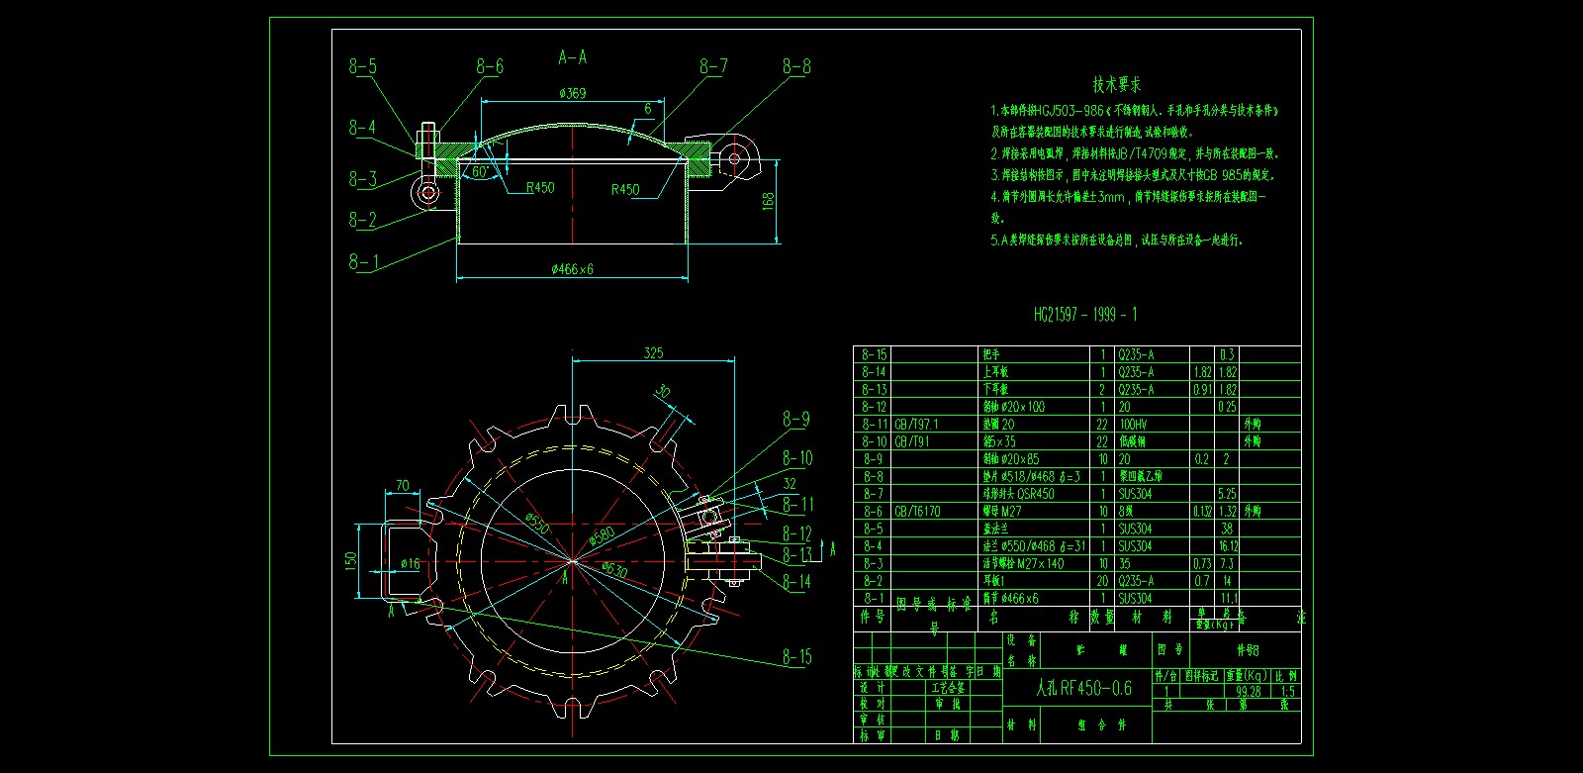Select the 150 handle height dimension
This screenshot has height=773, width=1583.
pos(351,561)
